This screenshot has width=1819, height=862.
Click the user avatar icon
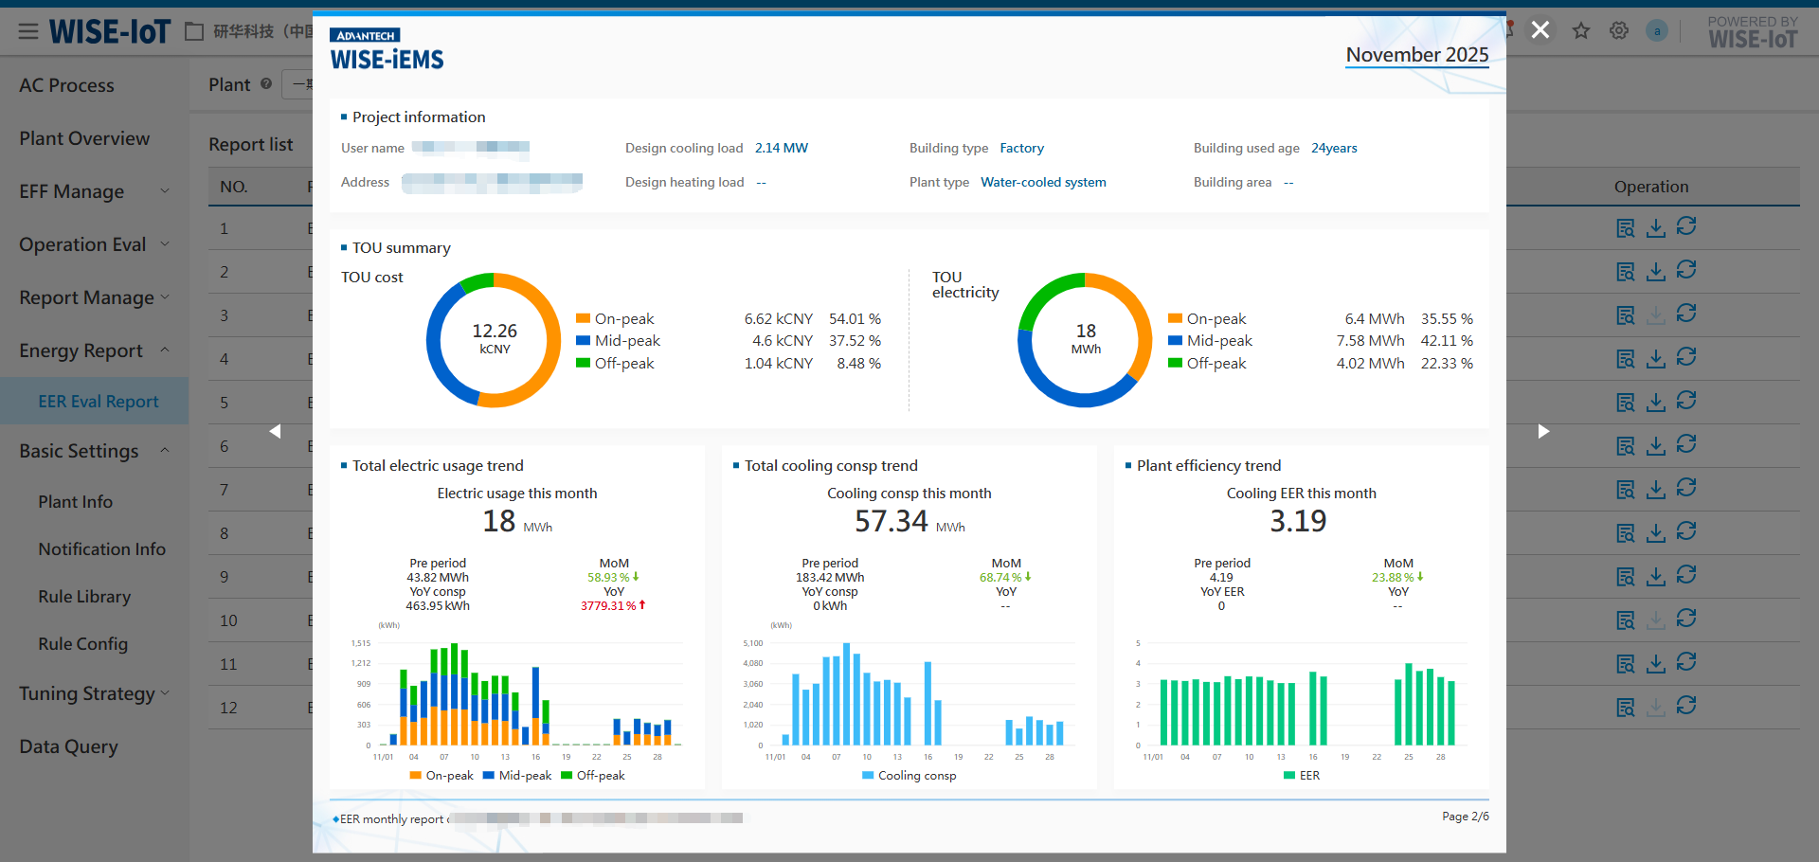(1657, 31)
